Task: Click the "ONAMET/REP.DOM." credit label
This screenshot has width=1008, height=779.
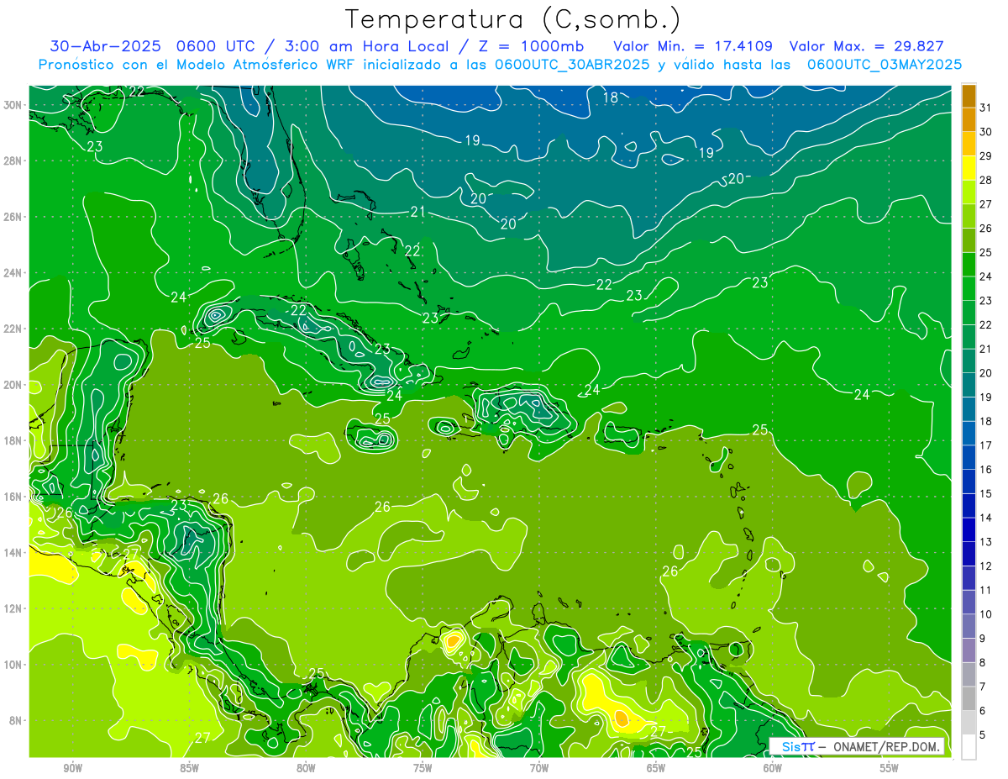Action: (x=888, y=747)
